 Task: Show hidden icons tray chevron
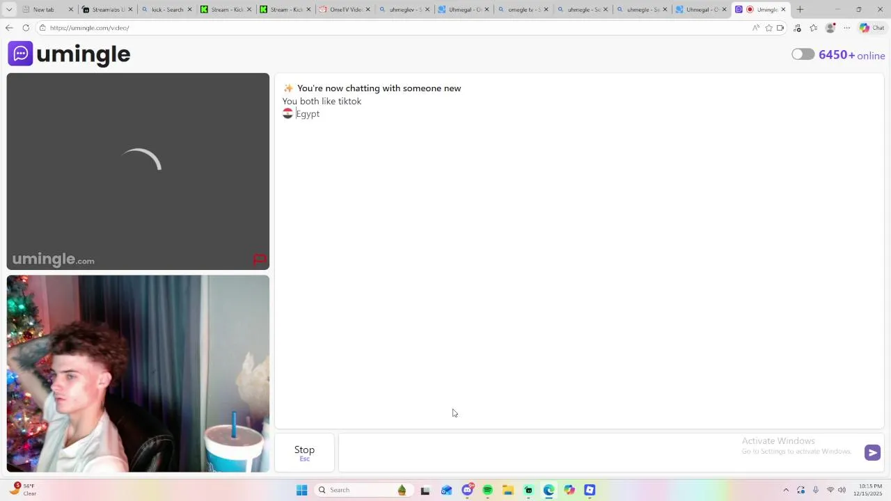pos(786,490)
